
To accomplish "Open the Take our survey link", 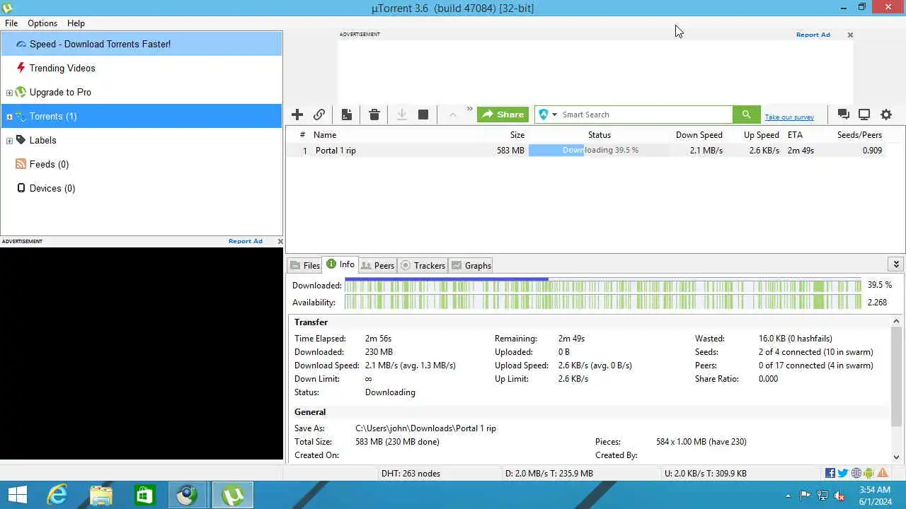I will [789, 117].
